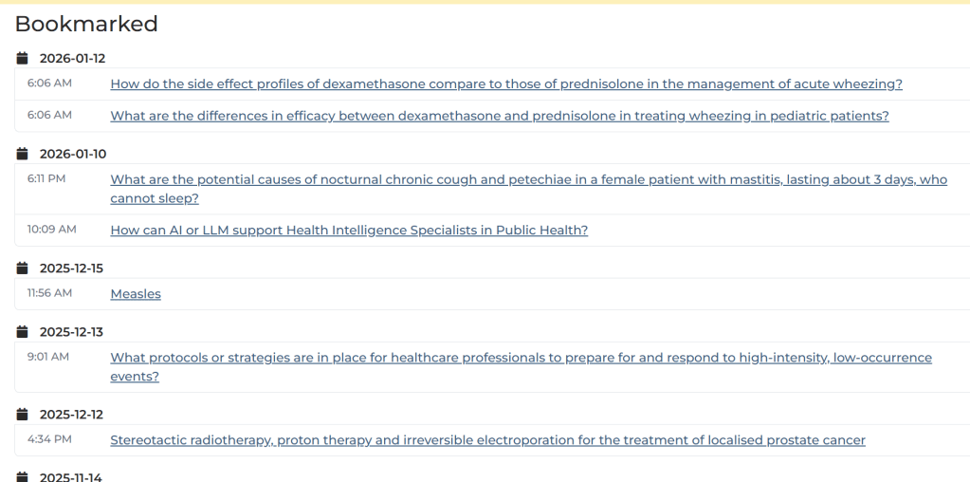Click the calendar icon next to 2026-01-10
The height and width of the screenshot is (482, 970).
click(x=23, y=154)
